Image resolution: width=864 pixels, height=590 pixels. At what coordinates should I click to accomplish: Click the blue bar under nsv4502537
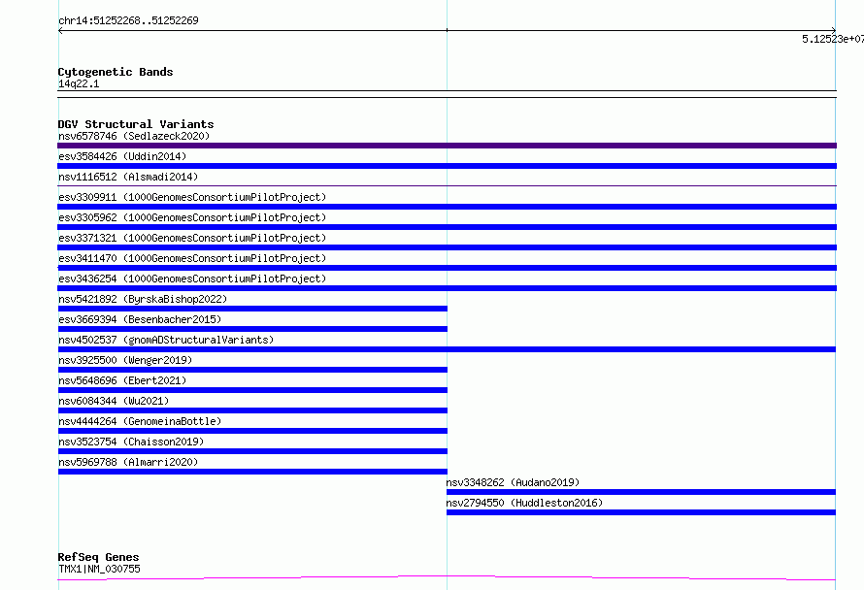tap(447, 349)
